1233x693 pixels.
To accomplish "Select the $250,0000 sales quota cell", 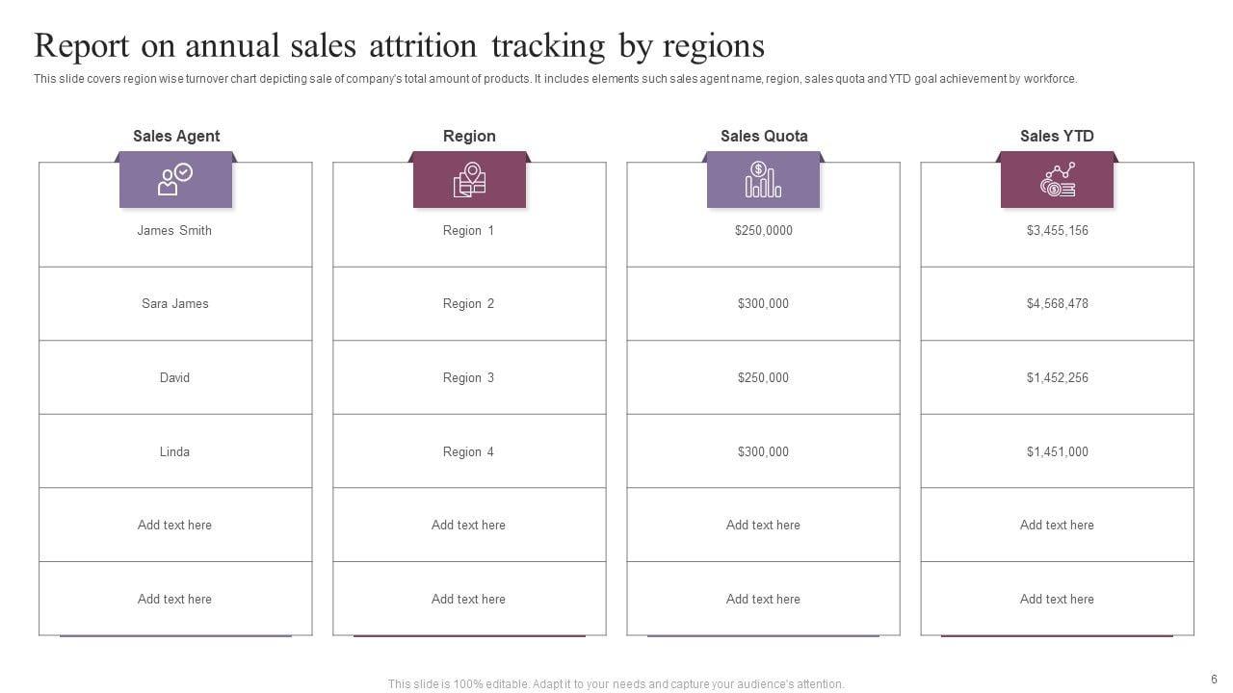I will click(763, 231).
